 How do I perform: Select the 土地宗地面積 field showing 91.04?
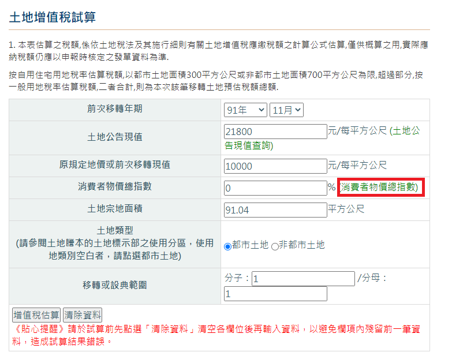tap(275, 210)
